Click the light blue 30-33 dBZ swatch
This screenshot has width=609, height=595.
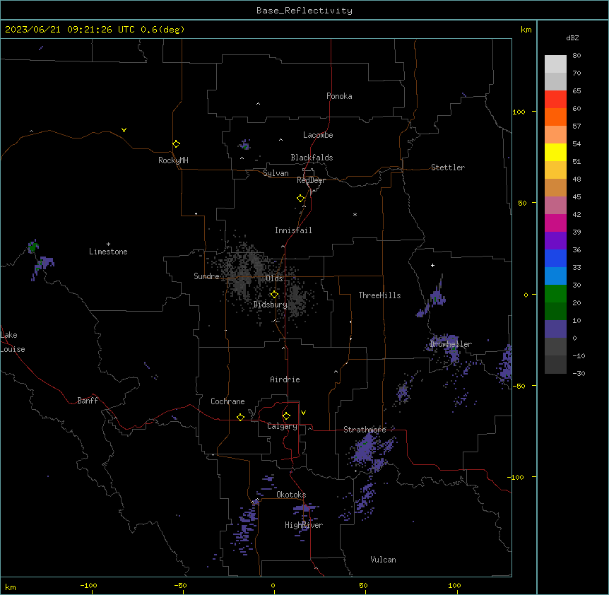coord(555,276)
